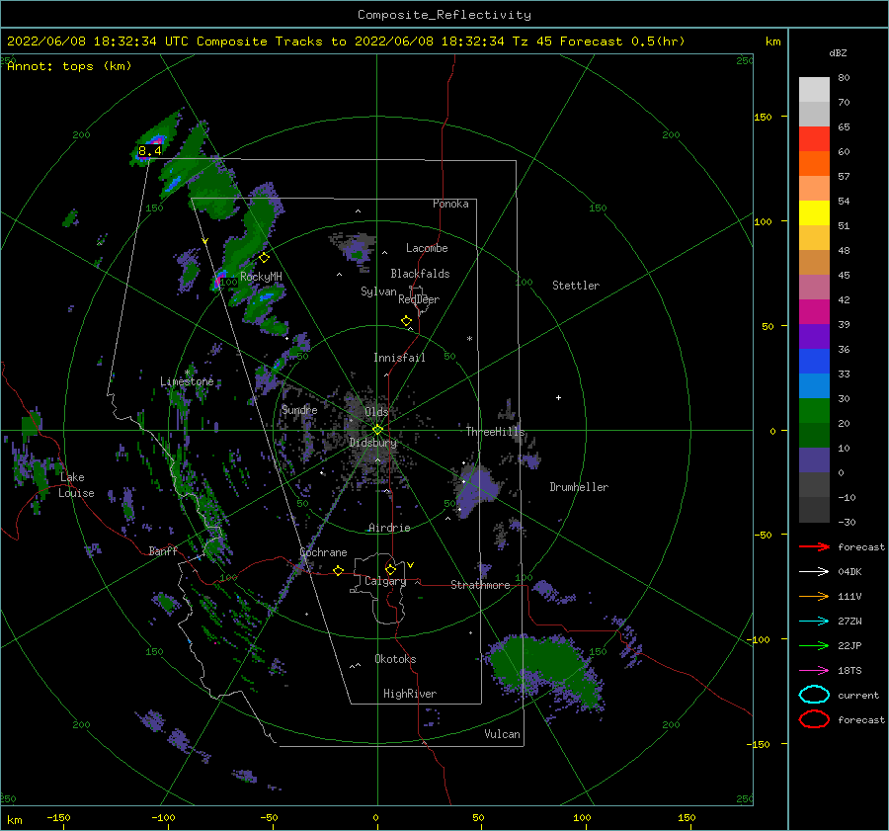This screenshot has height=831, width=889.
Task: Click the bright yellow swatch in the dBZ scale
Action: pyautogui.click(x=814, y=213)
